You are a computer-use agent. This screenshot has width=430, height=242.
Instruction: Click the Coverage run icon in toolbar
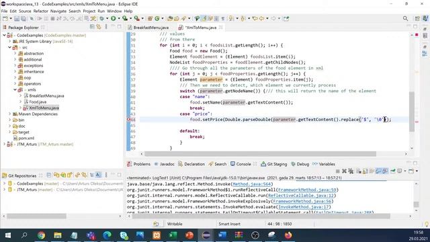pyautogui.click(x=125, y=18)
